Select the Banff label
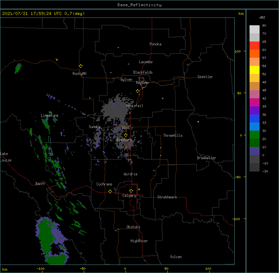 [40, 184]
